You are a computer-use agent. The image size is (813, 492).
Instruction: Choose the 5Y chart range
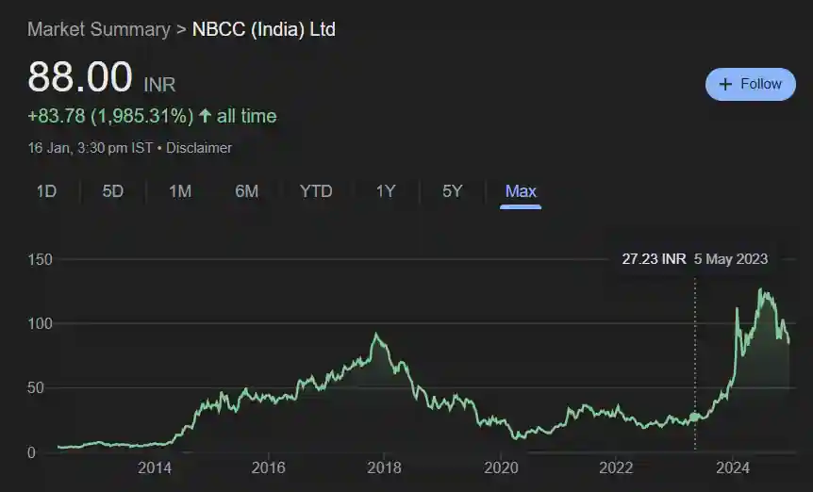[x=452, y=191]
